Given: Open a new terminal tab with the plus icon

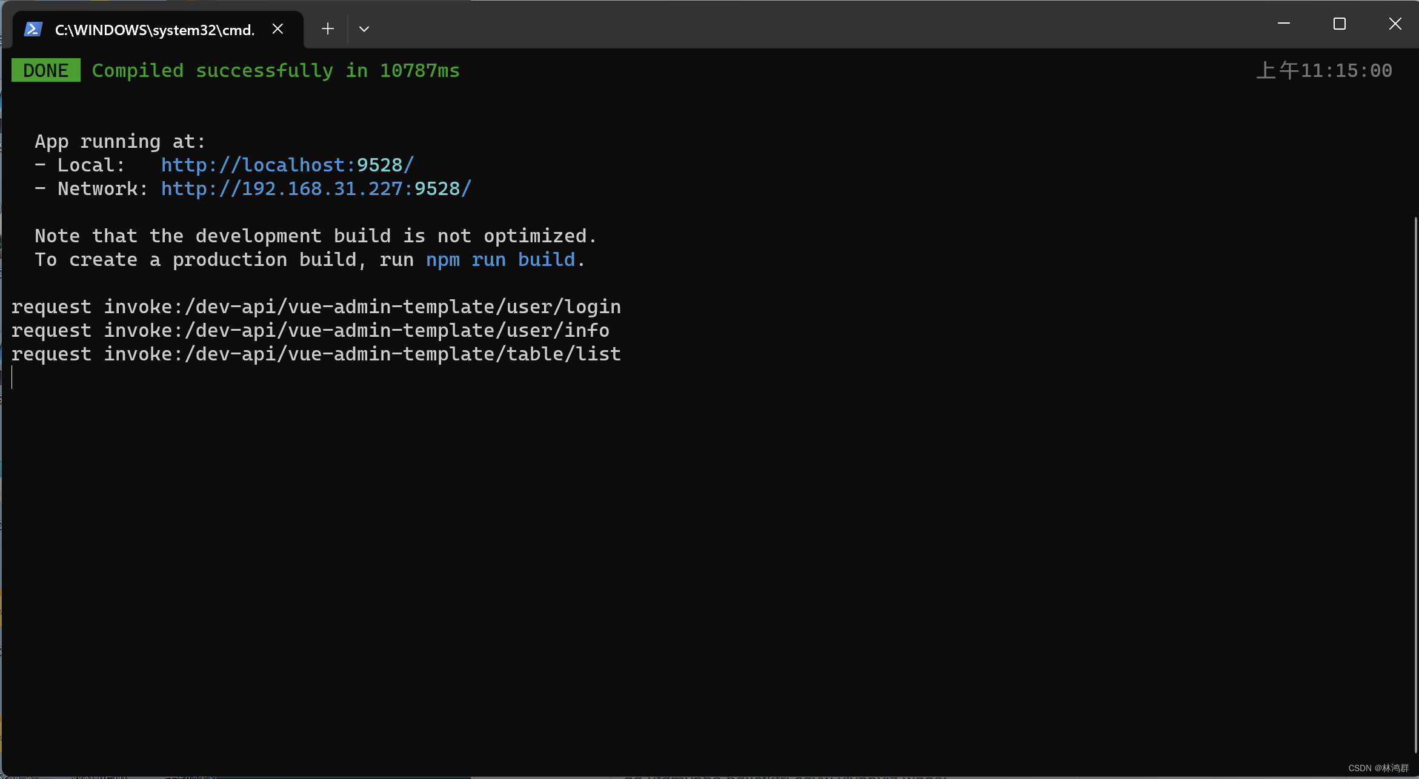Looking at the screenshot, I should coord(327,28).
